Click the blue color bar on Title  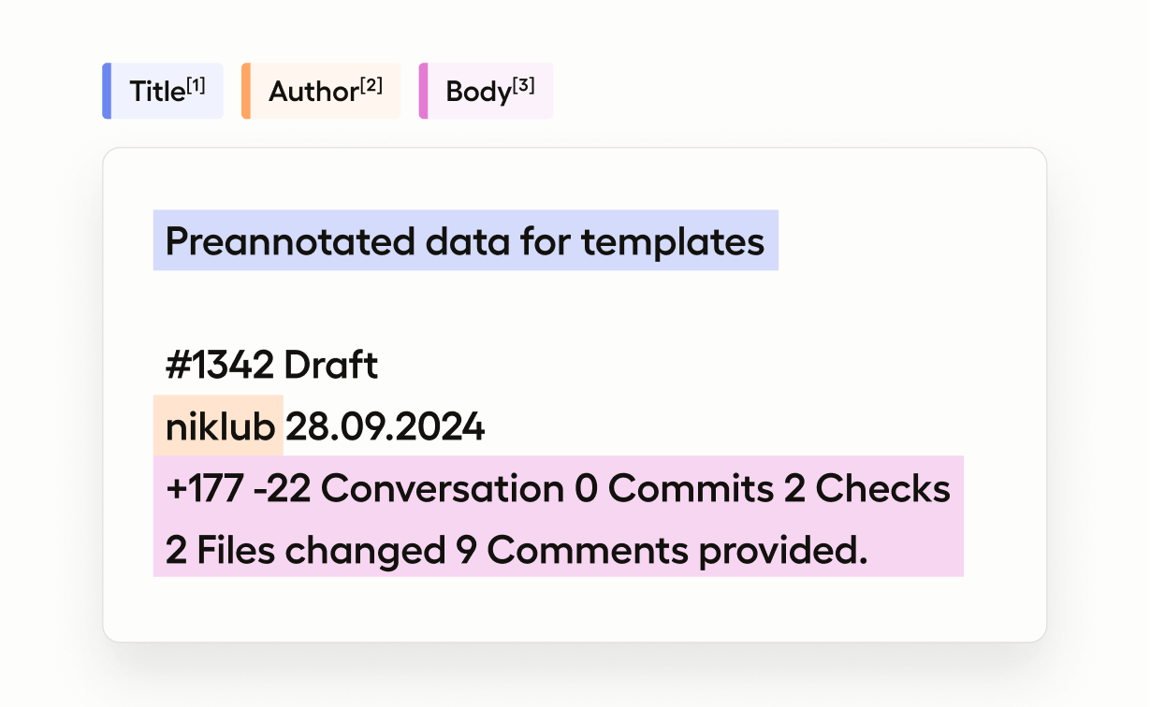[107, 91]
